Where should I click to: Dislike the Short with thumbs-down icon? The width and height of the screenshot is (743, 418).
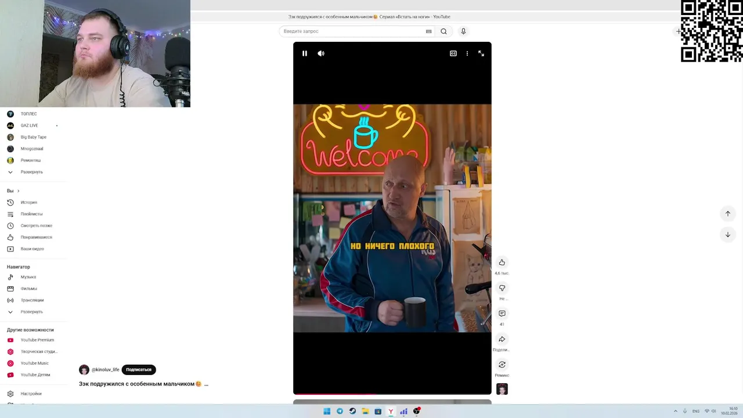502,288
